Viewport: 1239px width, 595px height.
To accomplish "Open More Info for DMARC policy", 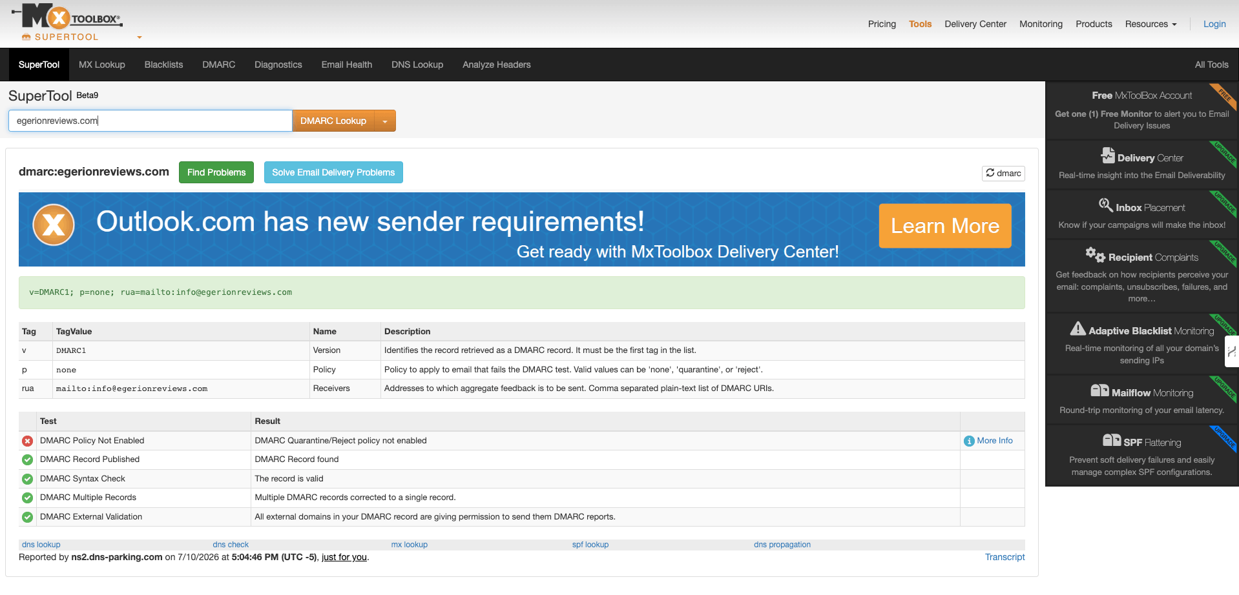I will coord(995,441).
